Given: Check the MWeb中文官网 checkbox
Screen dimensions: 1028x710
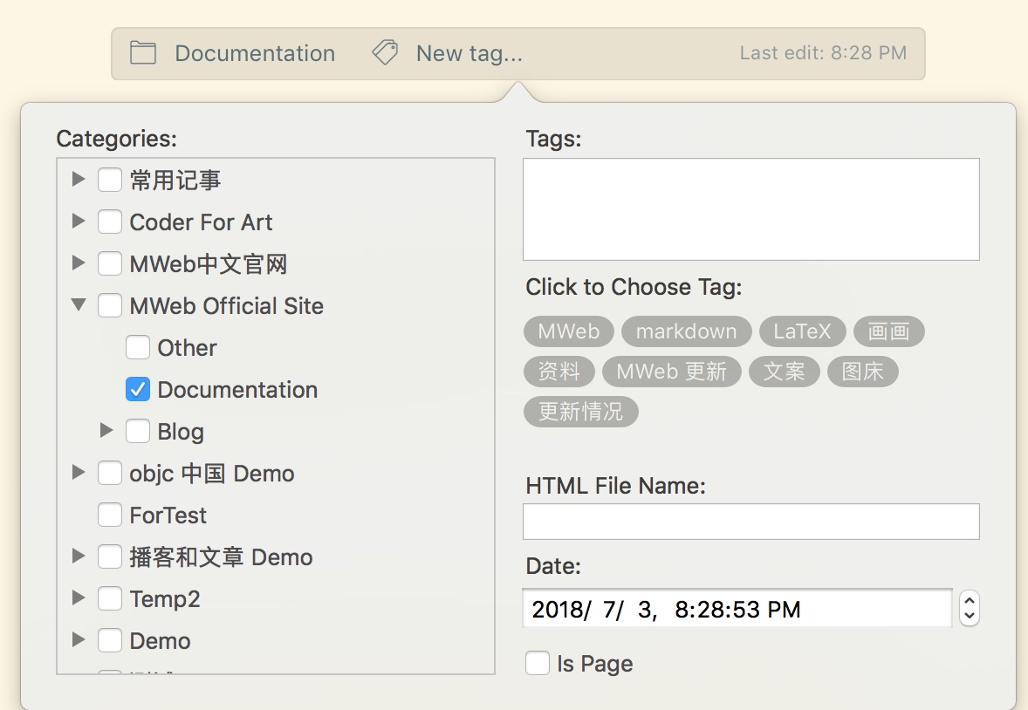Looking at the screenshot, I should click(109, 263).
